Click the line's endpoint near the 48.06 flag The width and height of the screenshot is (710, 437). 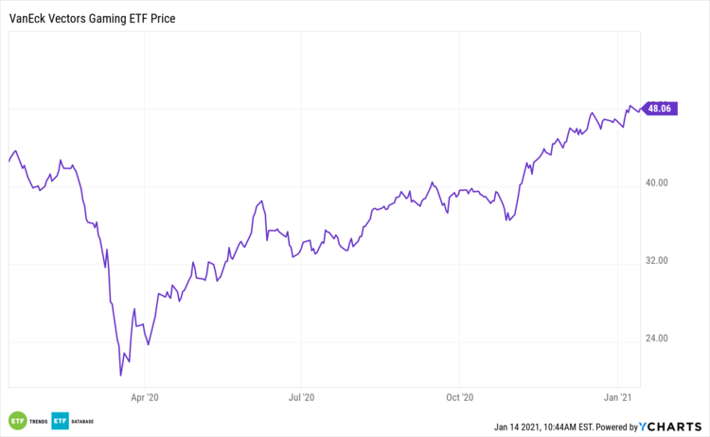pyautogui.click(x=641, y=110)
